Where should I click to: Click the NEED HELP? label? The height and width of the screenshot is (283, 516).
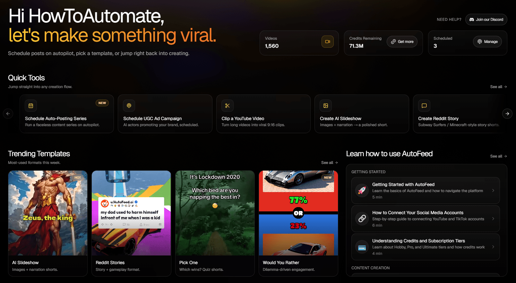pyautogui.click(x=449, y=20)
